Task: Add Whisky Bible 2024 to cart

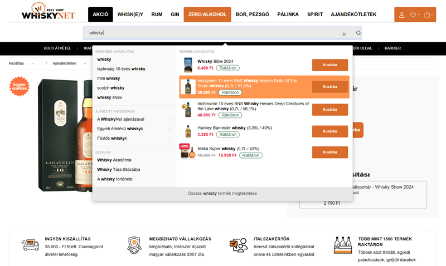Action: coord(330,65)
